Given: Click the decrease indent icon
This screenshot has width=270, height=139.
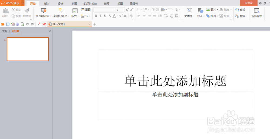Looking at the screenshot, I should click(153, 10).
